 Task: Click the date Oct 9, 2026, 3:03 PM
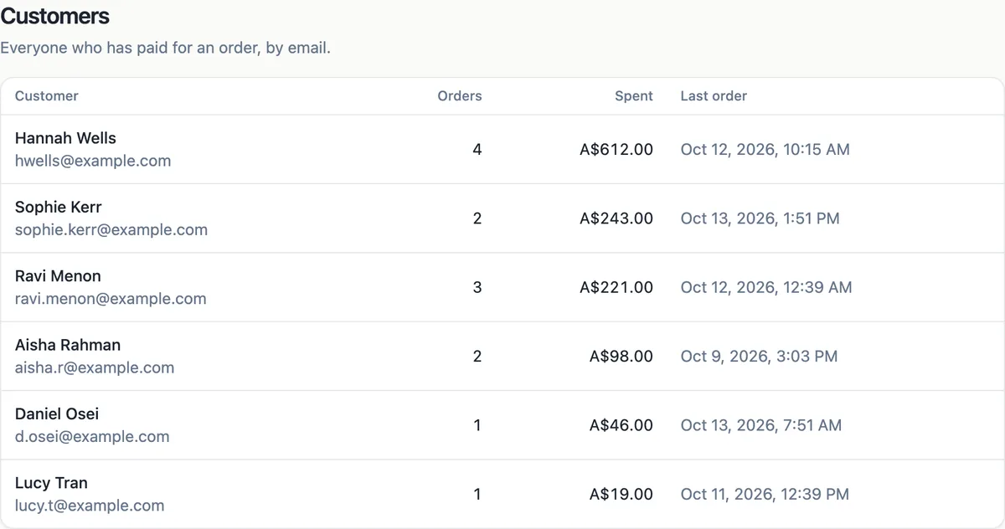pyautogui.click(x=759, y=357)
